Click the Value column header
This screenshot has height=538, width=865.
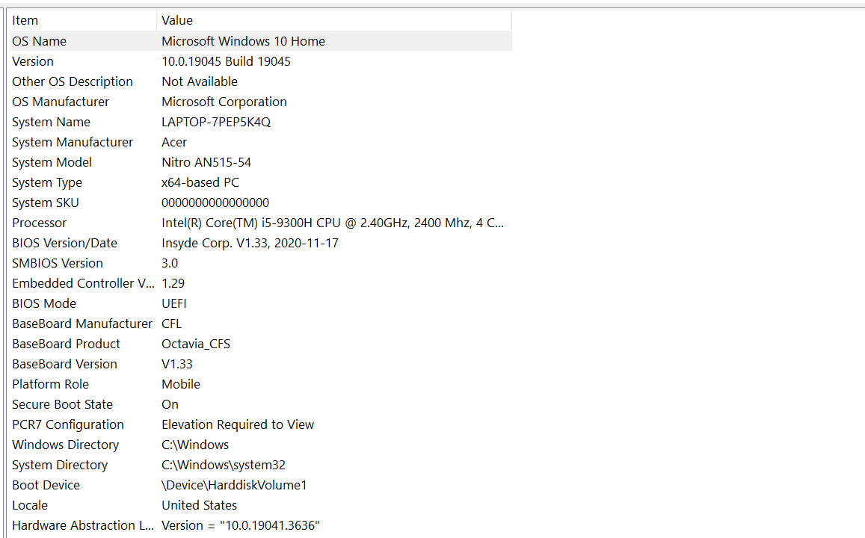tap(334, 20)
